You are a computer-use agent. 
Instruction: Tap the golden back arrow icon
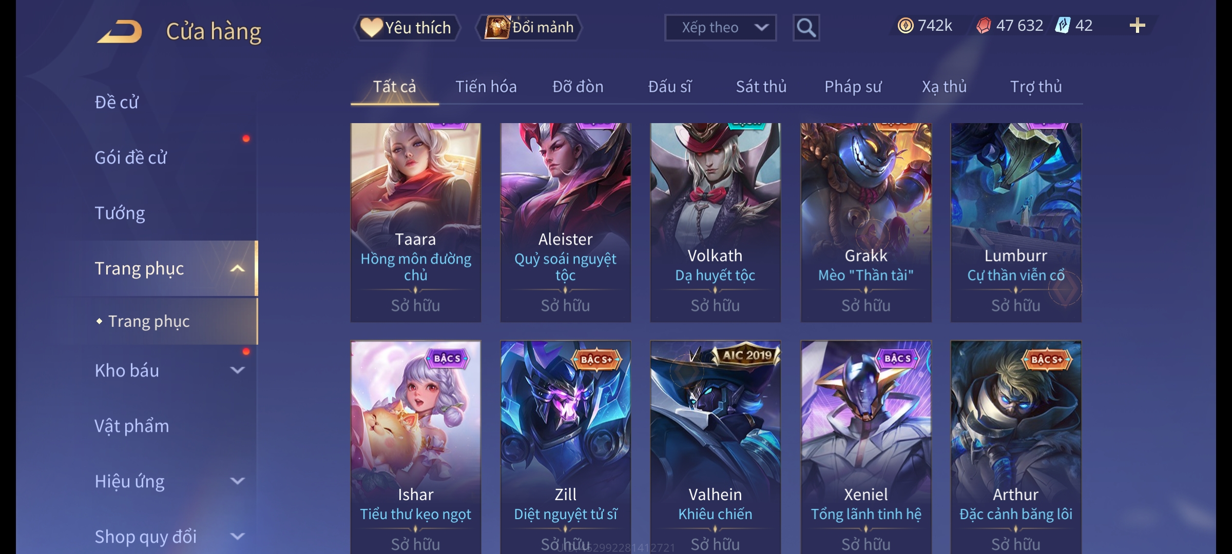pos(119,31)
